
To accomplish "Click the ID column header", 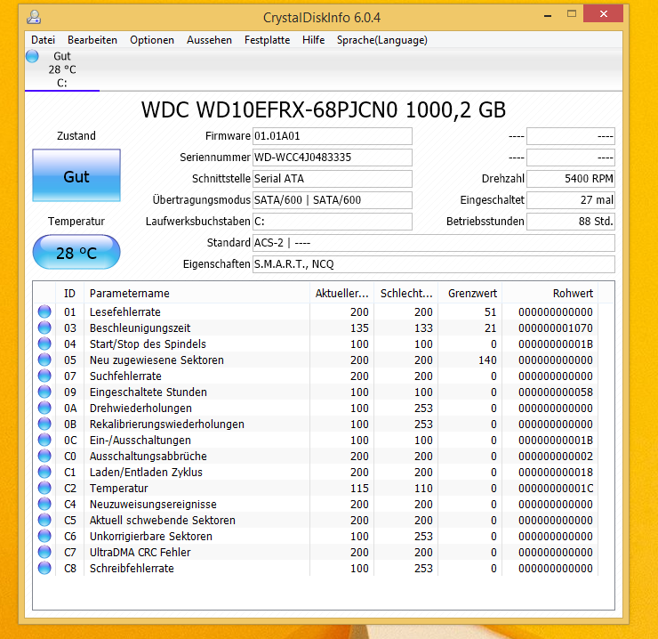I will [69, 293].
